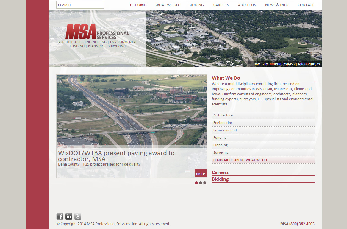
Task: Open the ABOUT US page
Action: (x=247, y=5)
